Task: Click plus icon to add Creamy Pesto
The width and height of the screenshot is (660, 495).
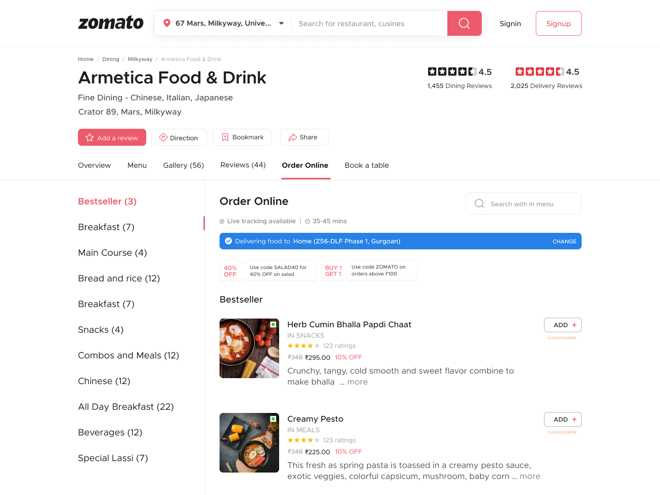Action: point(574,419)
